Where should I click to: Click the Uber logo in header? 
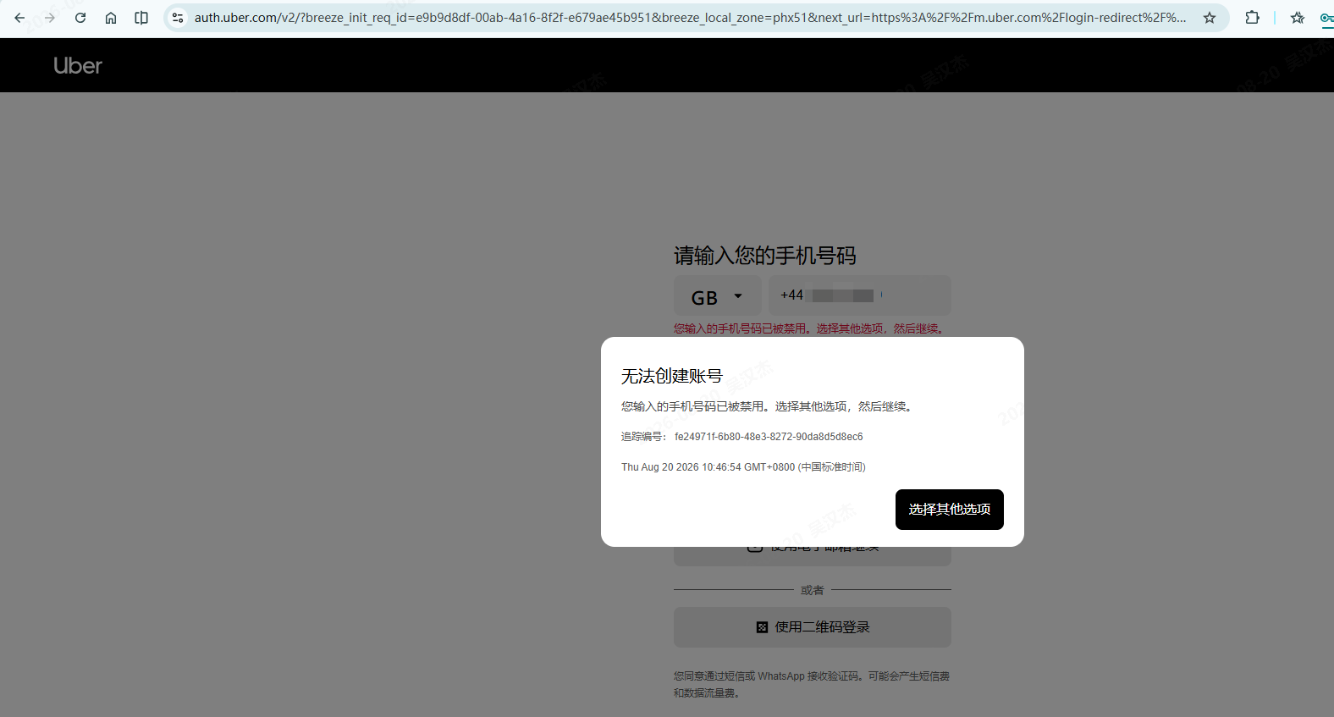pyautogui.click(x=78, y=65)
